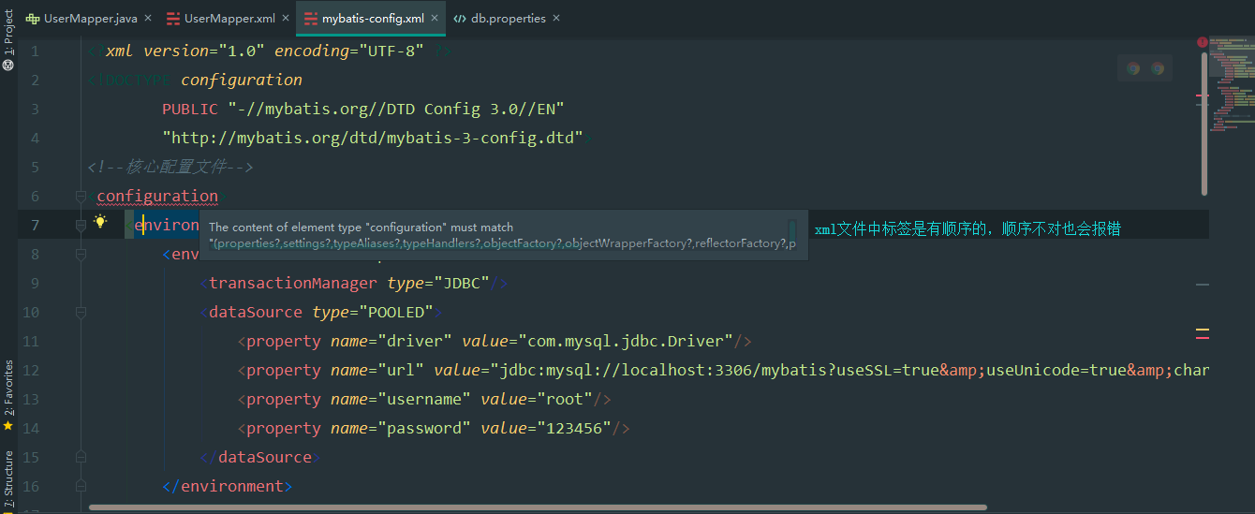Viewport: 1255px width, 514px height.
Task: Click line number 3 in the gutter
Action: click(35, 109)
